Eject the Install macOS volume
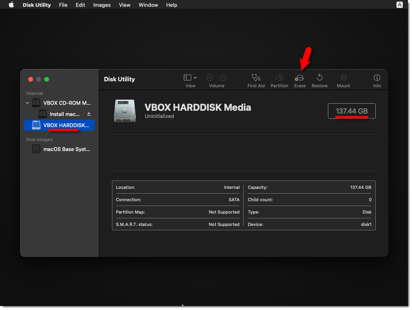The height and width of the screenshot is (310, 412). tap(89, 114)
